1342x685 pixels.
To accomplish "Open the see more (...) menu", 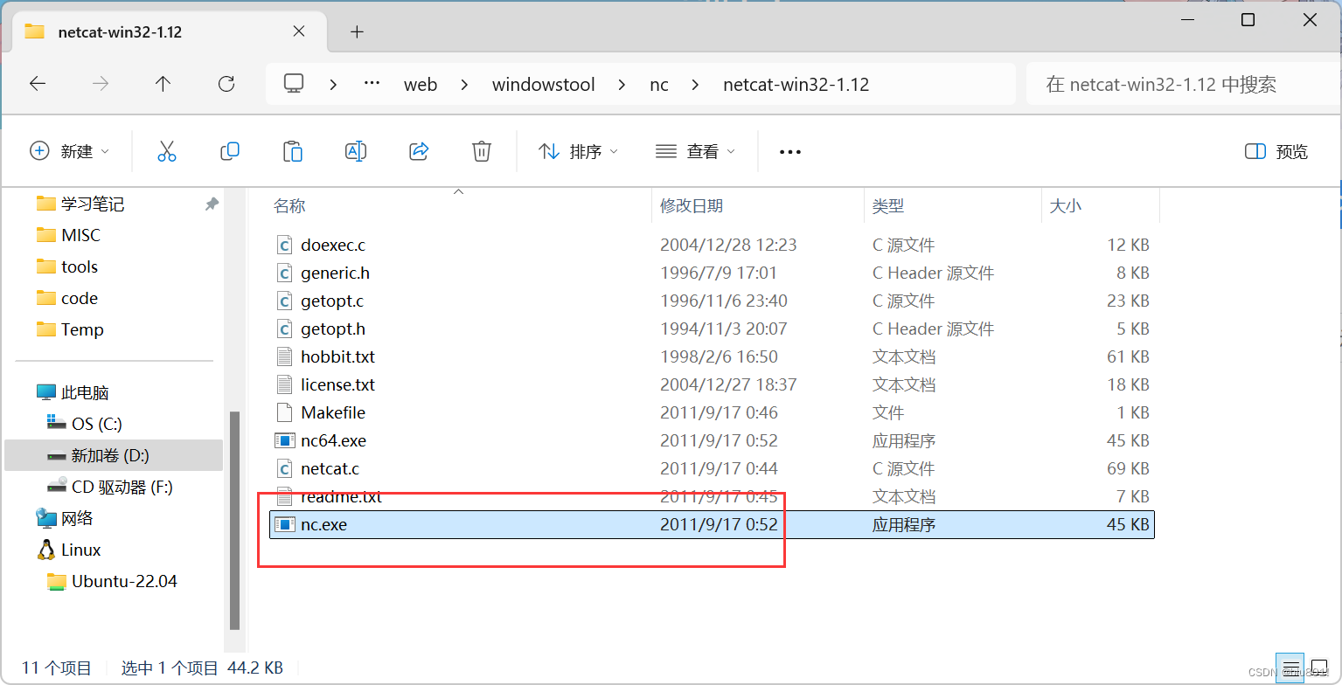I will click(789, 151).
